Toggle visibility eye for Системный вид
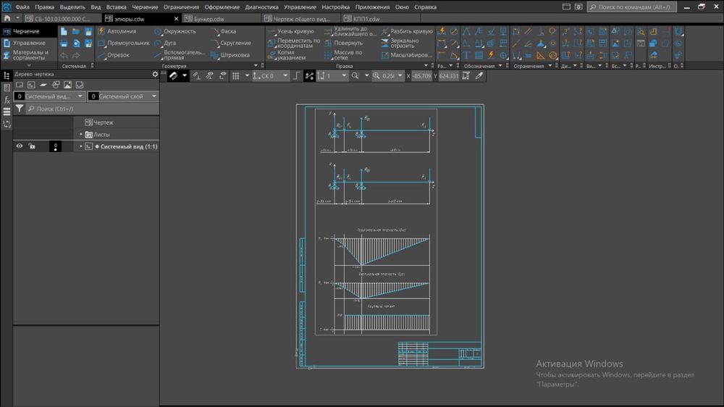The height and width of the screenshot is (407, 724). tap(20, 146)
